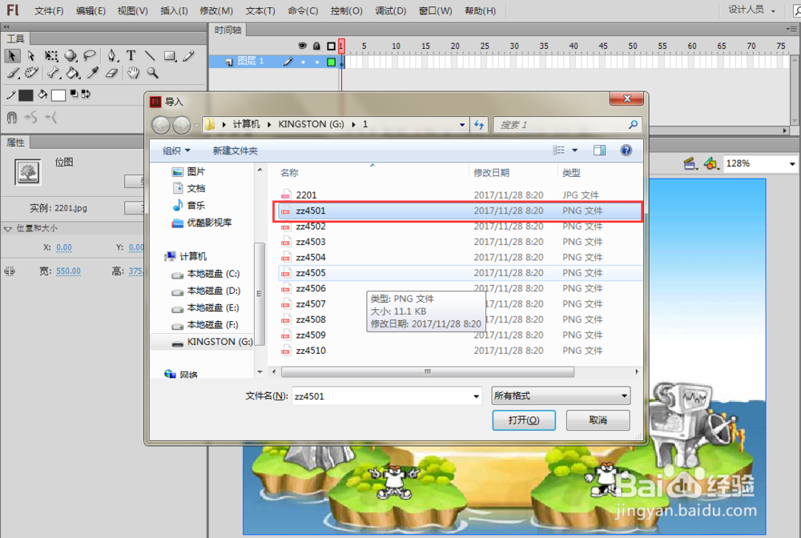Click the search magnifier in import dialog
The width and height of the screenshot is (801, 538).
(x=633, y=124)
